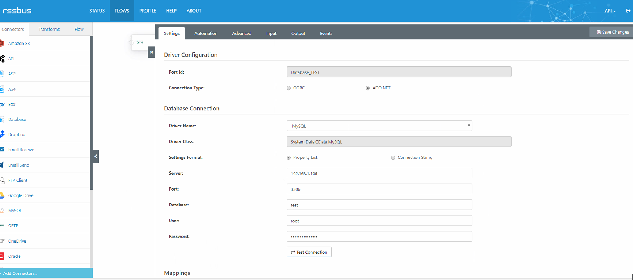Screen dimensions: 633x280
Task: Choose Connection String settings format
Action: (393, 158)
